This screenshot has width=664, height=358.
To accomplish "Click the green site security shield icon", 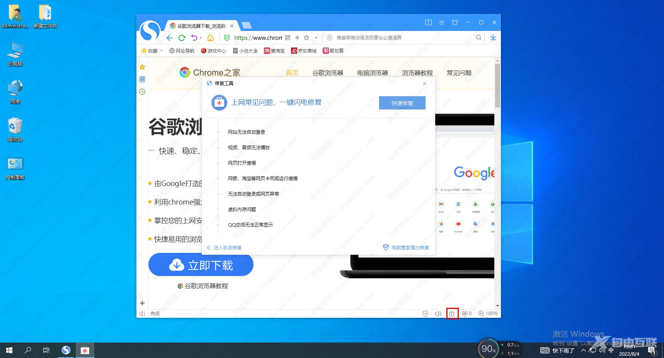I will 227,38.
